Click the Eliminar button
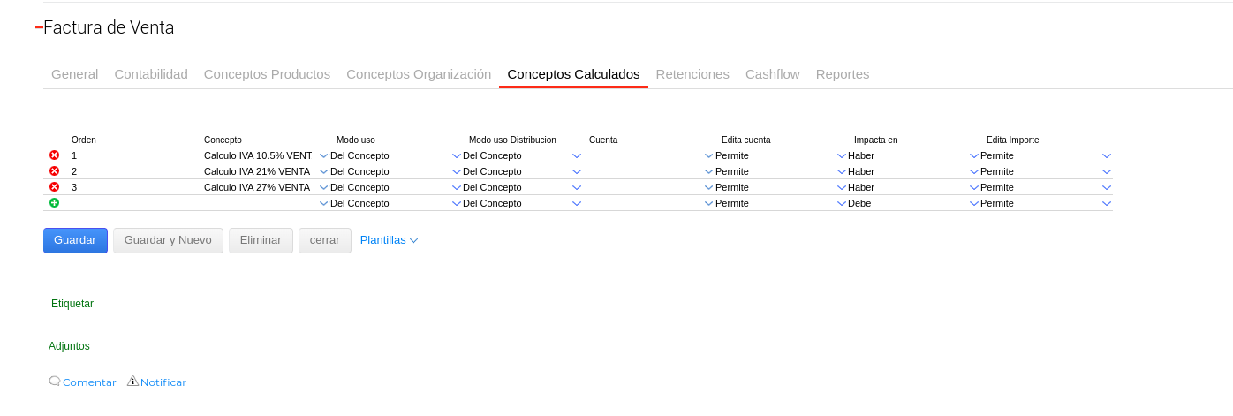1233x416 pixels. click(261, 240)
